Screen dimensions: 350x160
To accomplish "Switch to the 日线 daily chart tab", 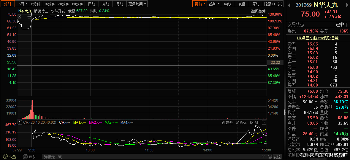I will 92,4.
